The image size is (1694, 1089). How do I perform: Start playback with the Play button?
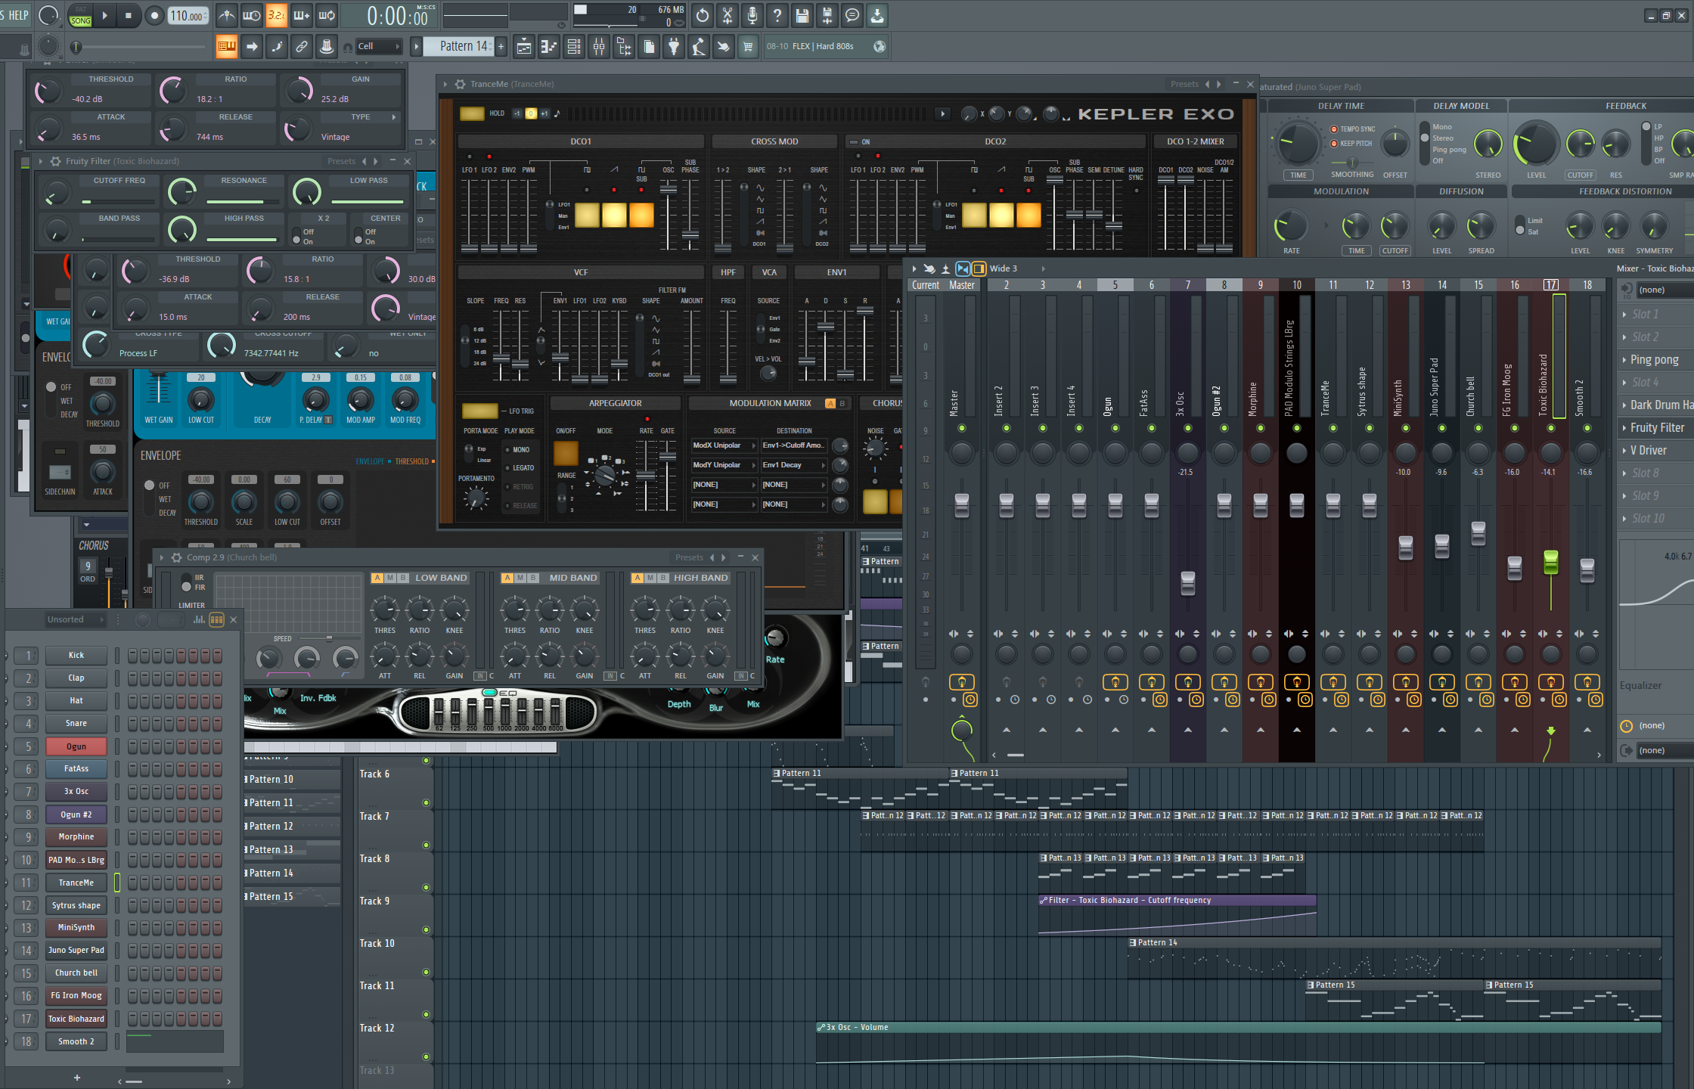[104, 15]
